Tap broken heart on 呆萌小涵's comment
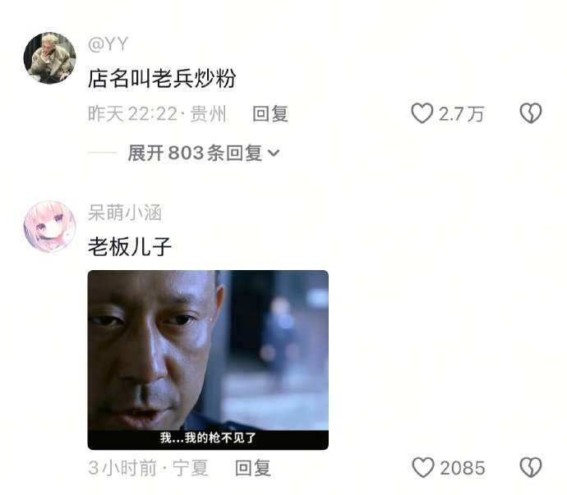This screenshot has height=495, width=567. [x=531, y=467]
